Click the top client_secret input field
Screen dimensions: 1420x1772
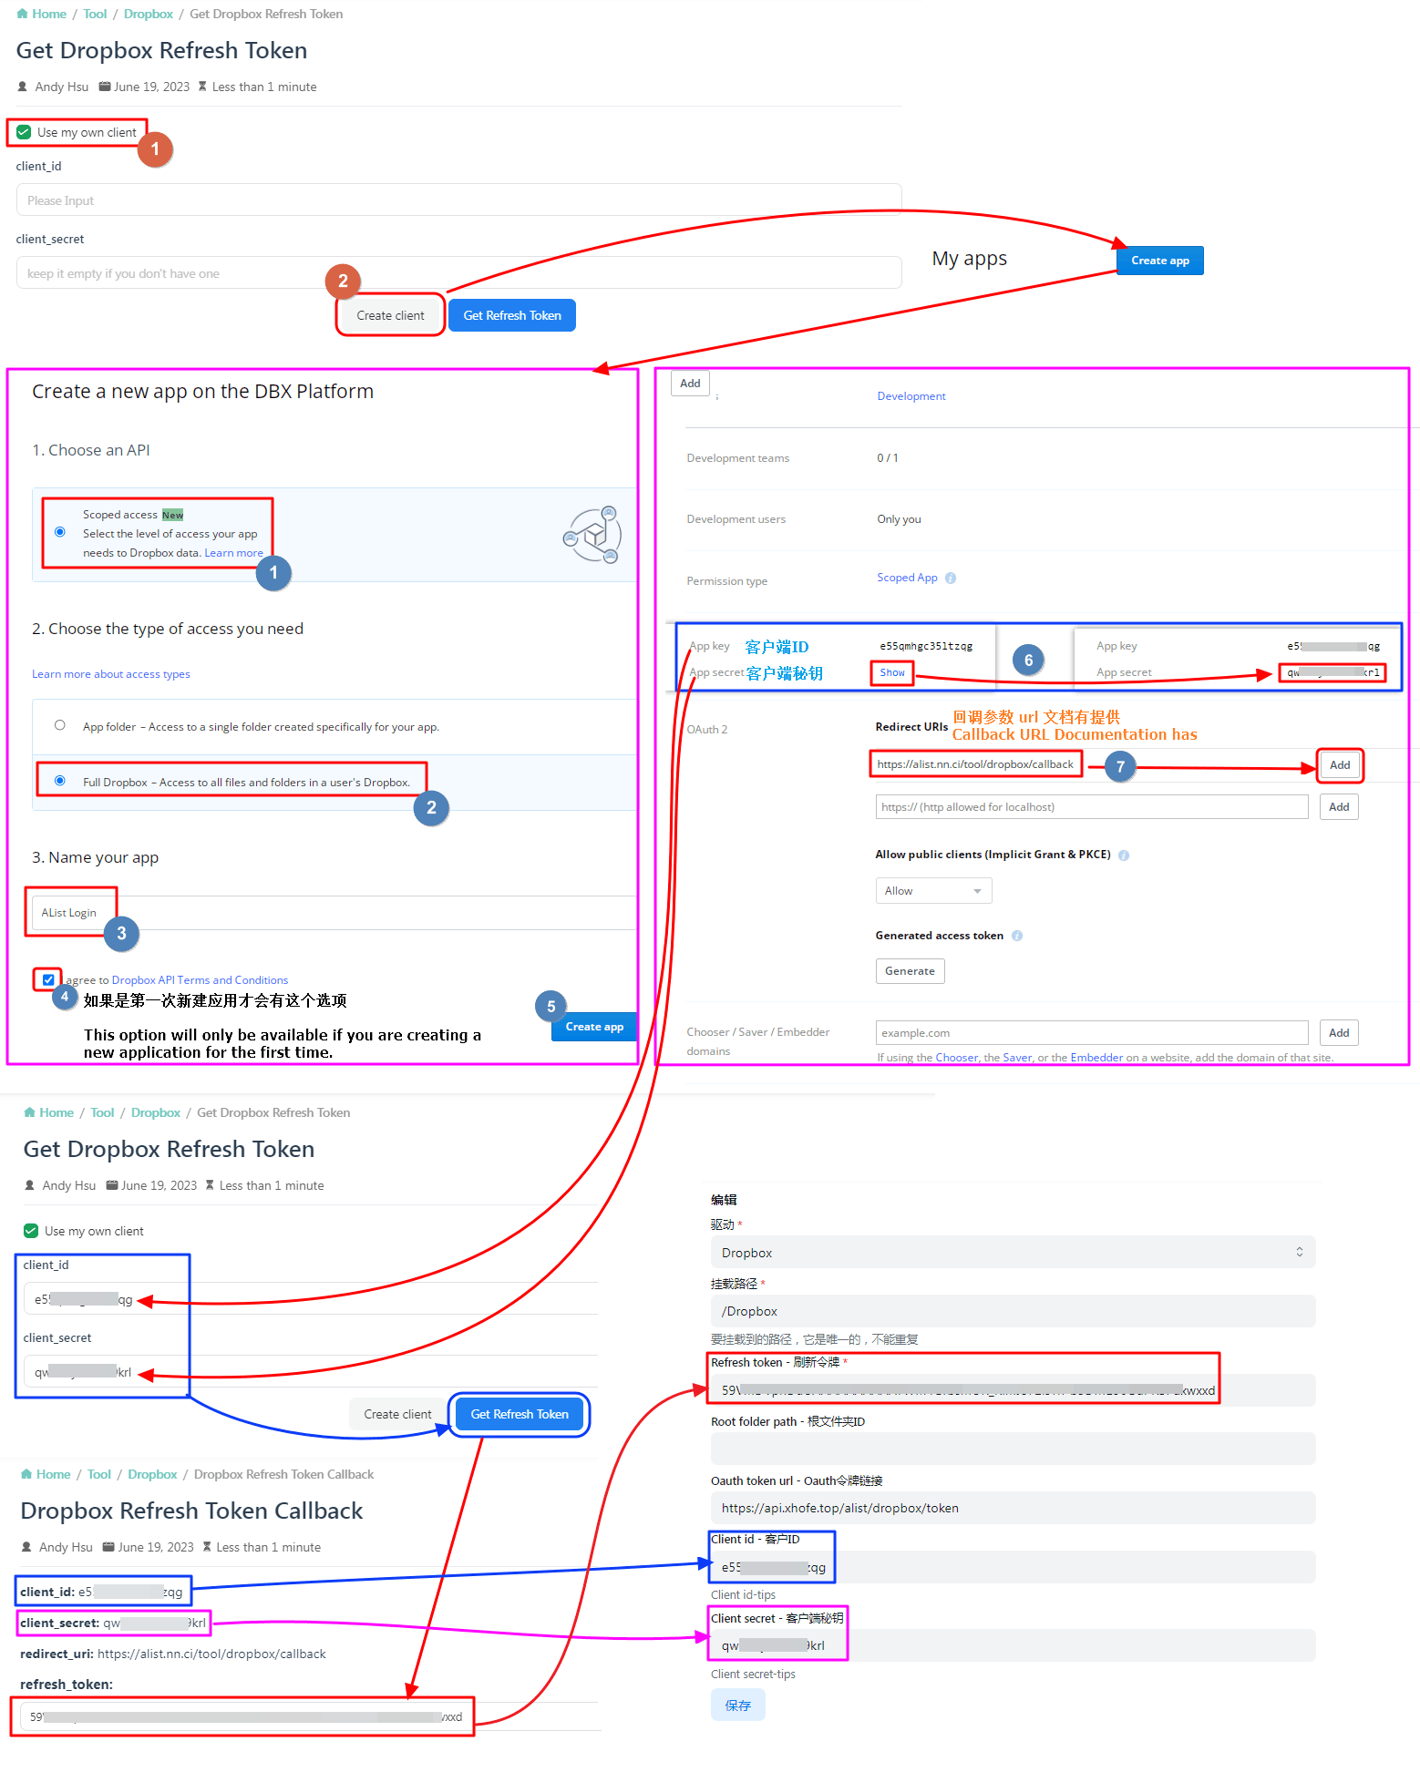click(x=458, y=273)
